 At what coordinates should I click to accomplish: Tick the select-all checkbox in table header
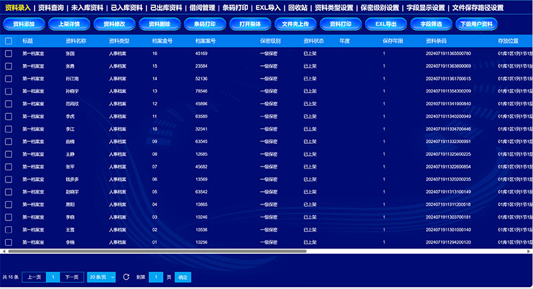(x=9, y=41)
